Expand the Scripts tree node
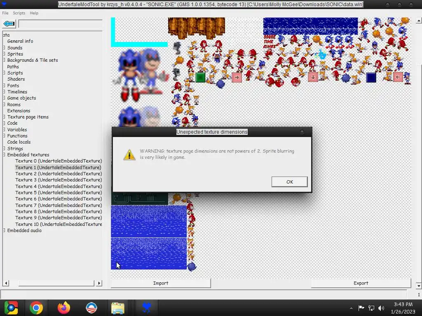Image resolution: width=422 pixels, height=316 pixels. (4, 73)
